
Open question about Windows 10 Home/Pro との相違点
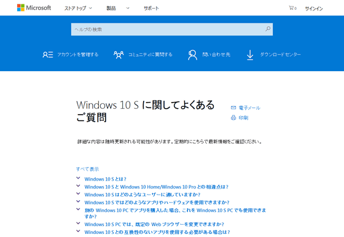tap(157, 187)
